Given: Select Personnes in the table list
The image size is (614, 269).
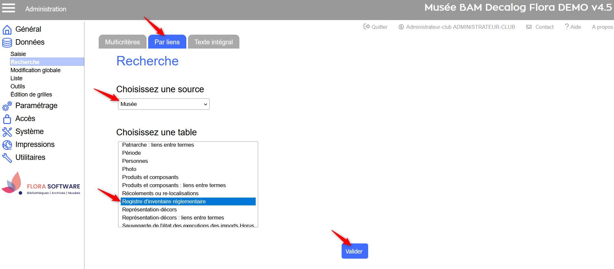Looking at the screenshot, I should pyautogui.click(x=135, y=161).
